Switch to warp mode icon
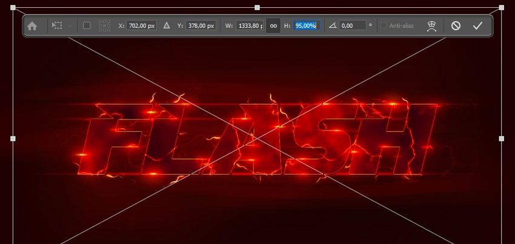 (431, 26)
